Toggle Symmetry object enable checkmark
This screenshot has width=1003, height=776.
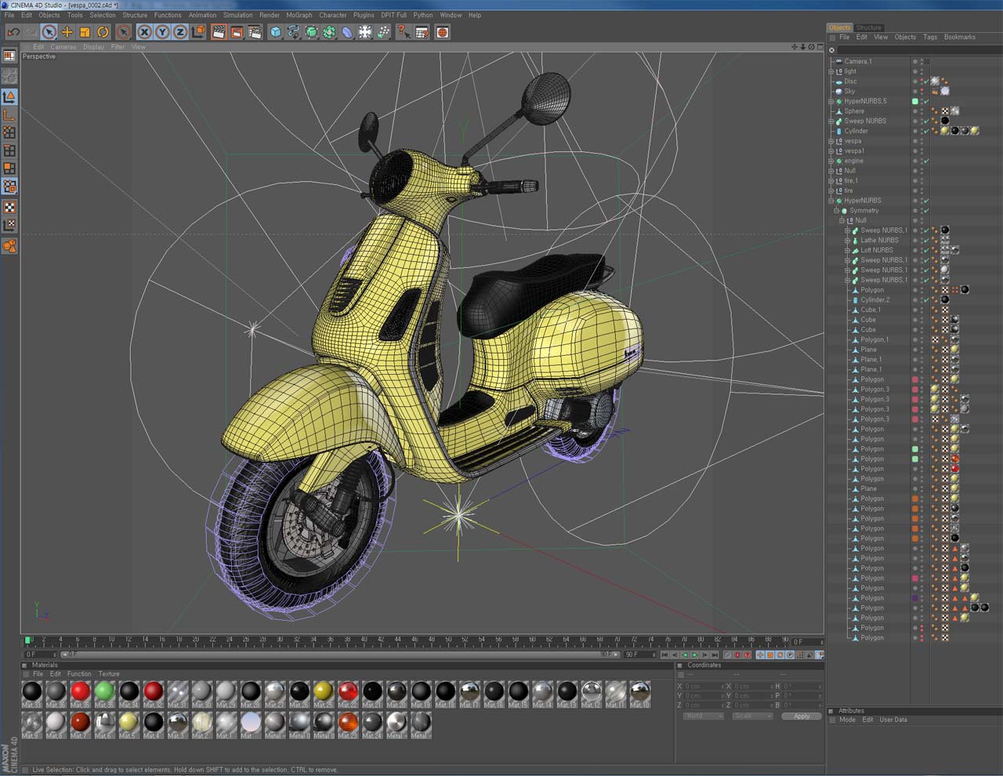click(x=926, y=211)
